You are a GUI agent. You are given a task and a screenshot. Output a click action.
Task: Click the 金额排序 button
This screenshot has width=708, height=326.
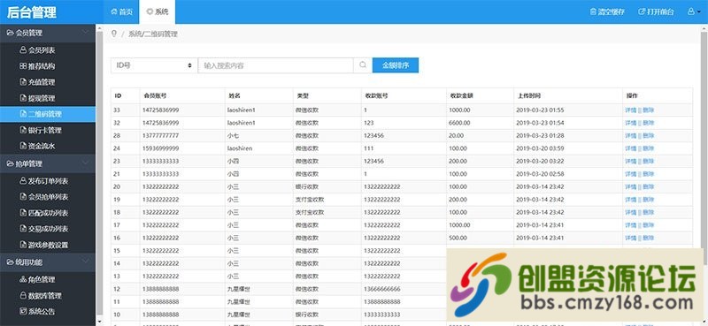tap(396, 64)
